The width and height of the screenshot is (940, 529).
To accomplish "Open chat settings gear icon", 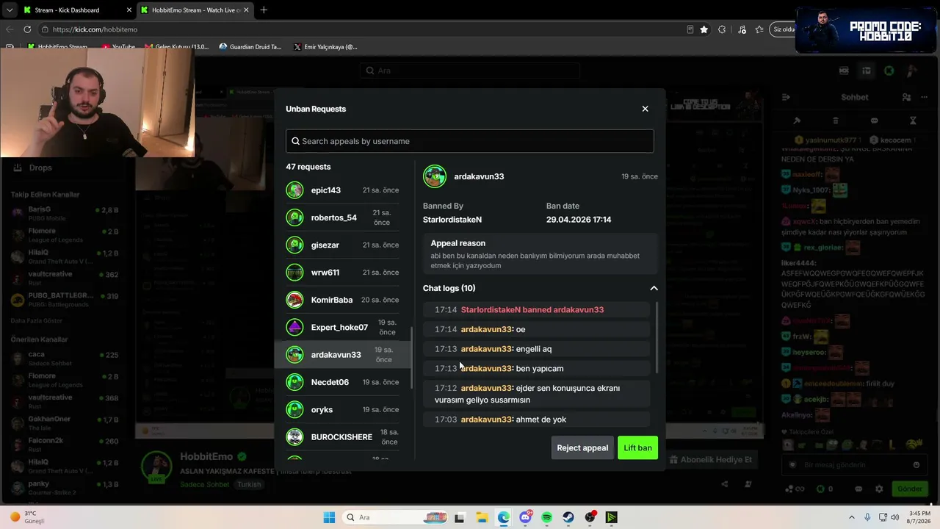I will tap(879, 489).
